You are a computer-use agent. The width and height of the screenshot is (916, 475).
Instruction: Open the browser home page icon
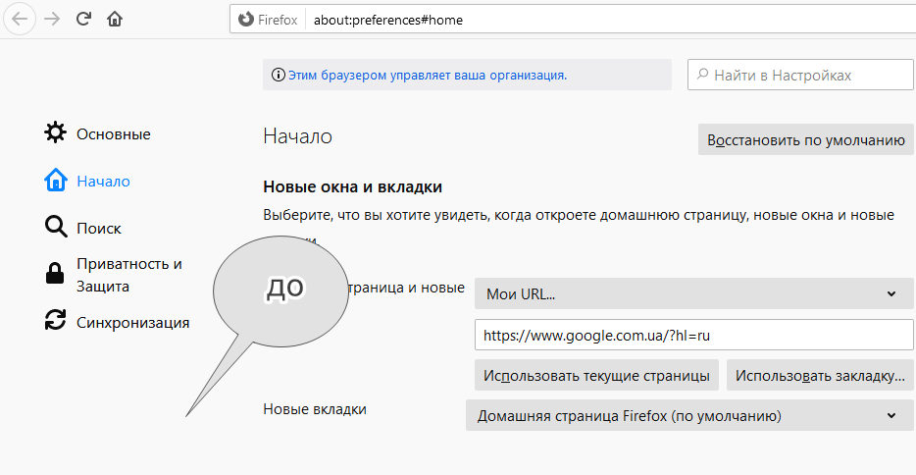[x=115, y=20]
